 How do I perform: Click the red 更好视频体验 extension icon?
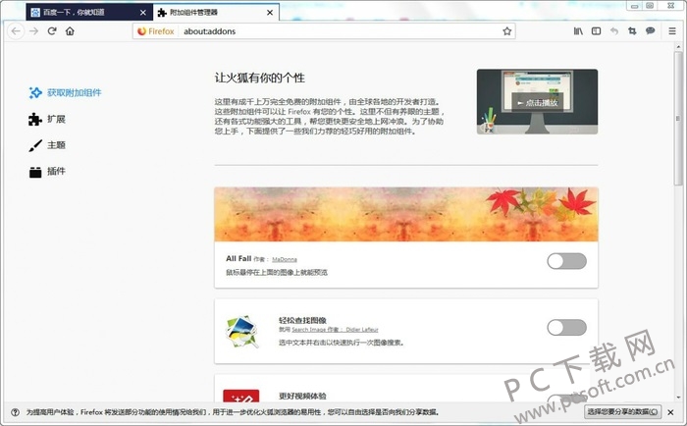241,396
